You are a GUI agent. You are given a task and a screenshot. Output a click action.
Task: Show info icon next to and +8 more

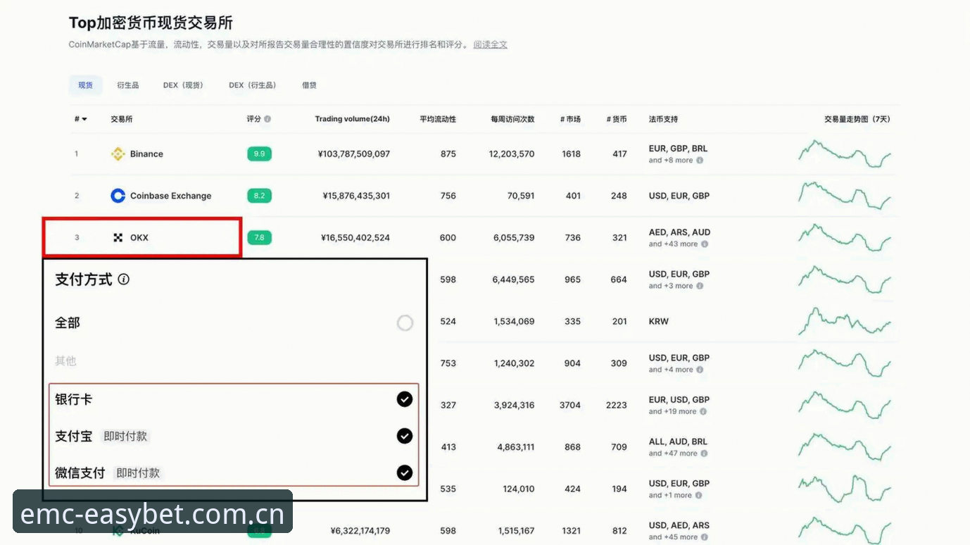click(x=700, y=161)
